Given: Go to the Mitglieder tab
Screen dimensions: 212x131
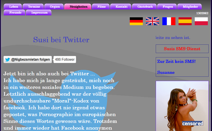Looking at the screenshot, I should click(190, 7).
